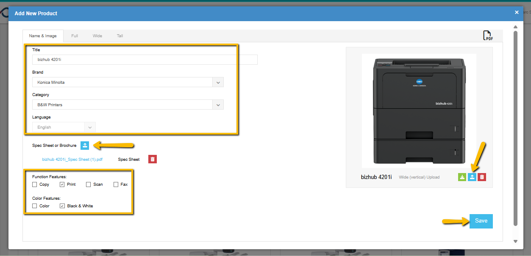The height and width of the screenshot is (256, 531).
Task: Switch to the Name & Image tab
Action: click(x=43, y=36)
